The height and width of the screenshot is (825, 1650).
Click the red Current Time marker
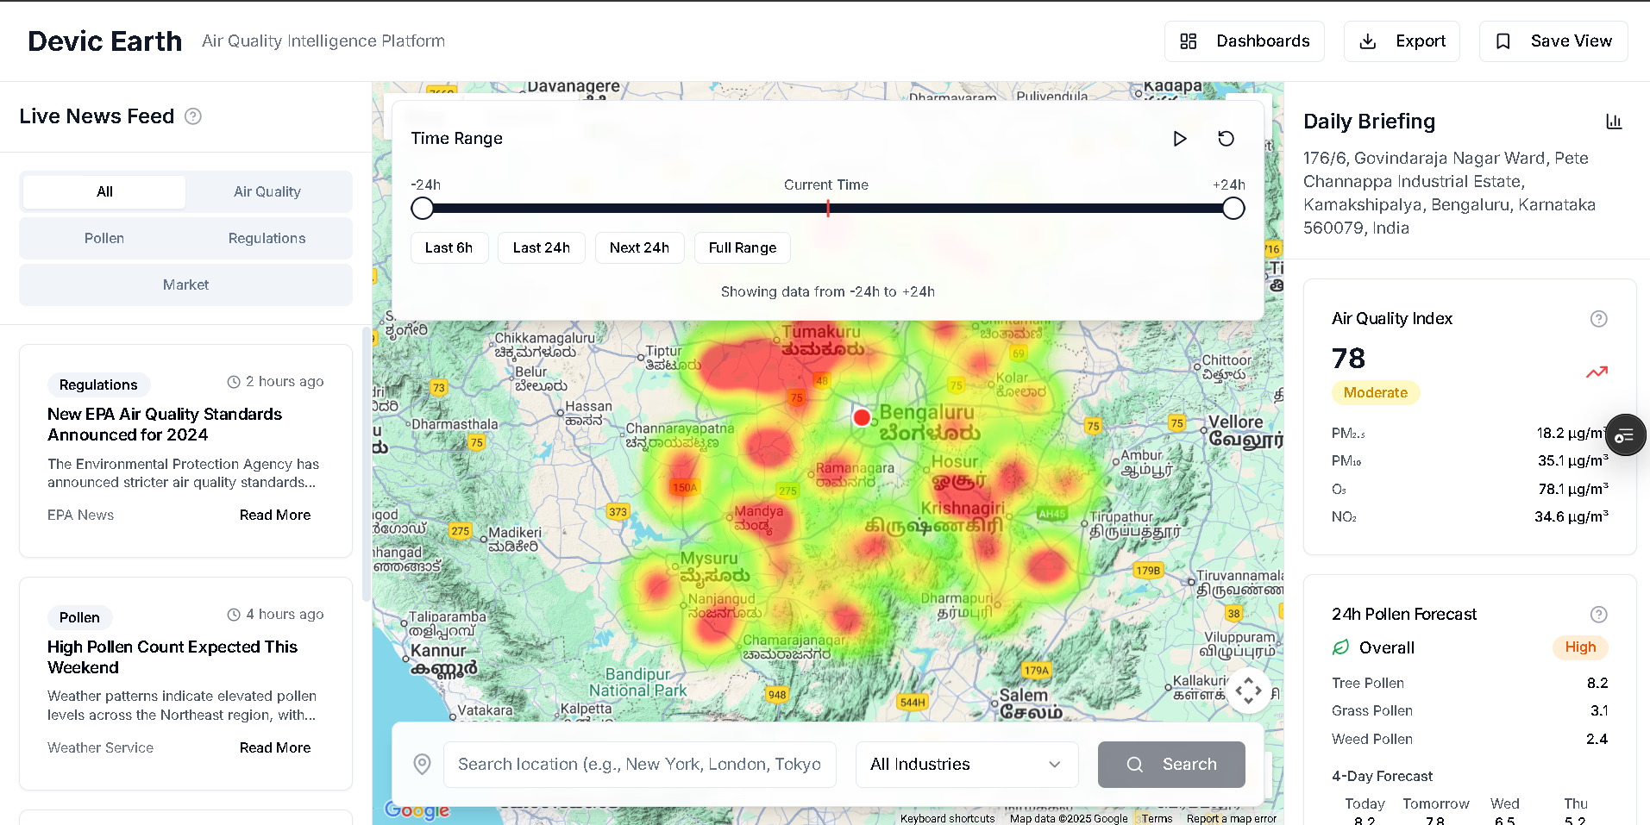(x=828, y=209)
